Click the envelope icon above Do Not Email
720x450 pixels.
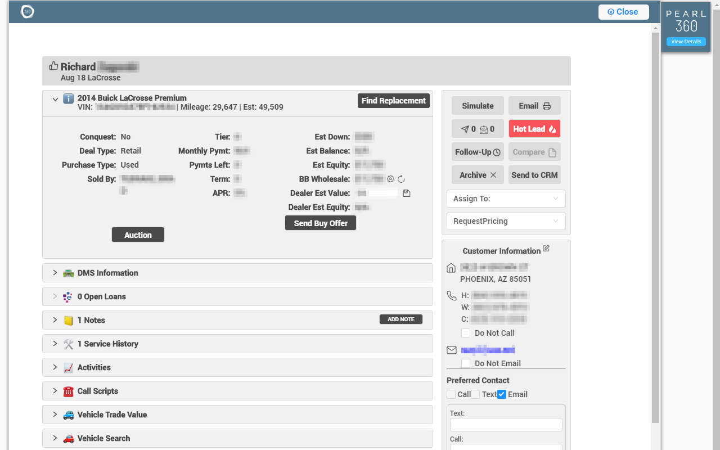451,350
